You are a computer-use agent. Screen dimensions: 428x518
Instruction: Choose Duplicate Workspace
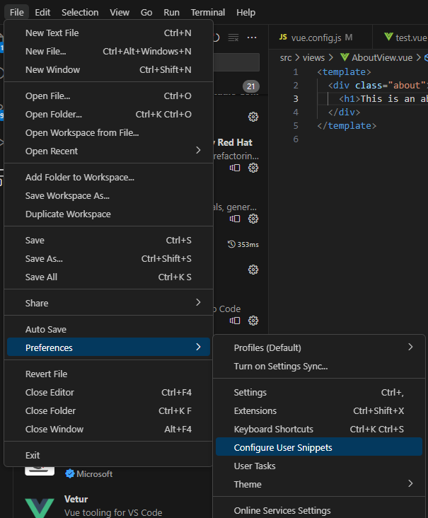click(x=108, y=214)
